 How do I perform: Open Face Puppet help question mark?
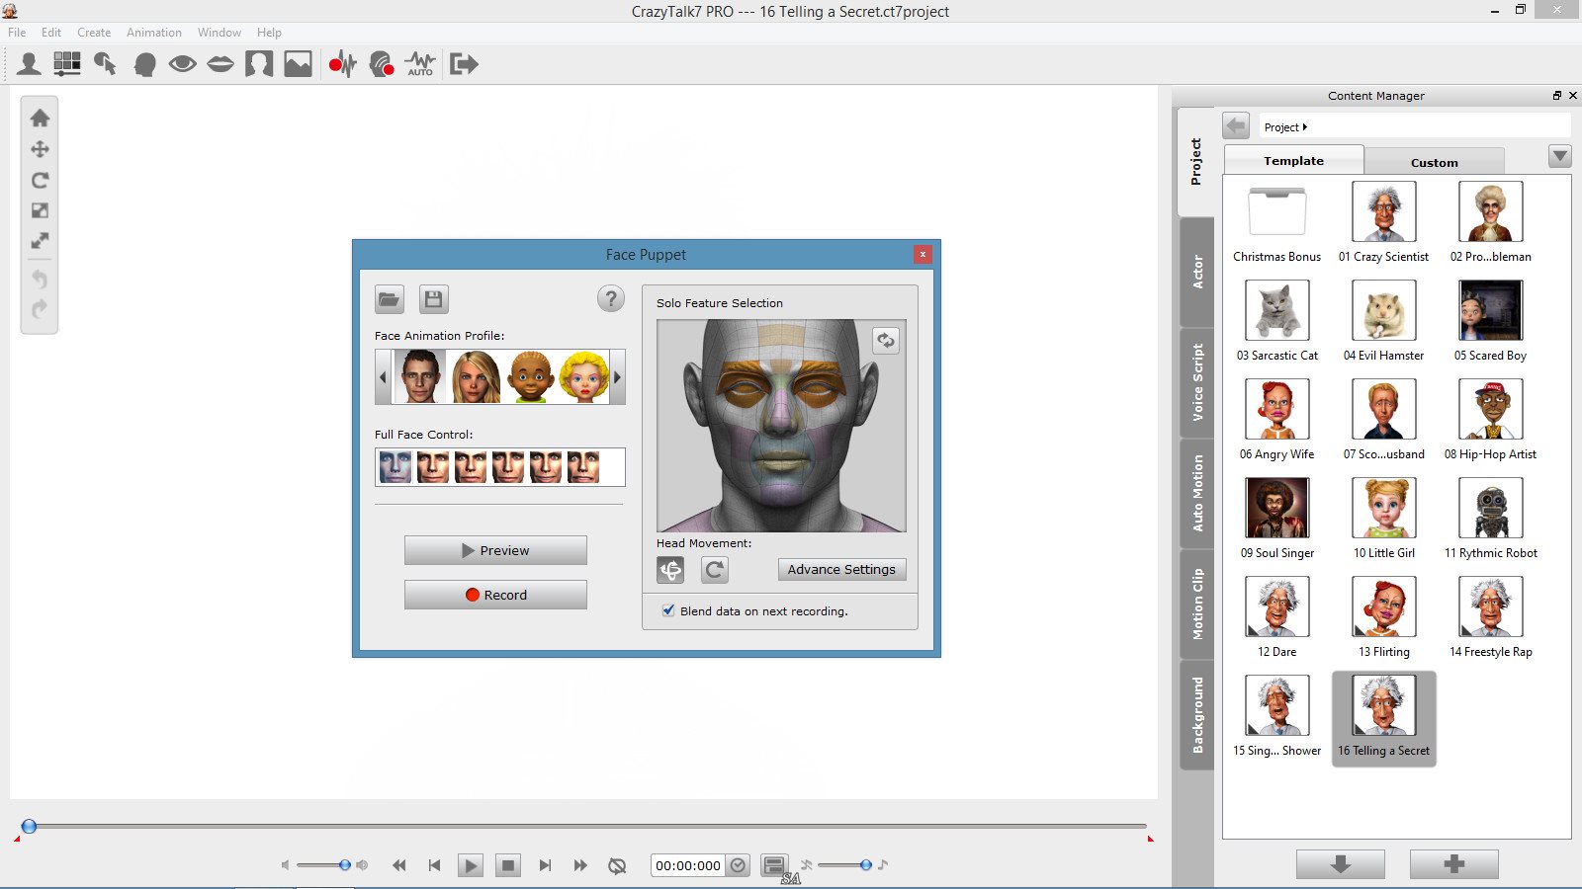[x=611, y=298]
